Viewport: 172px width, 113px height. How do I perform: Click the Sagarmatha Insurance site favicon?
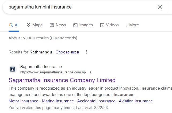[x=13, y=69]
